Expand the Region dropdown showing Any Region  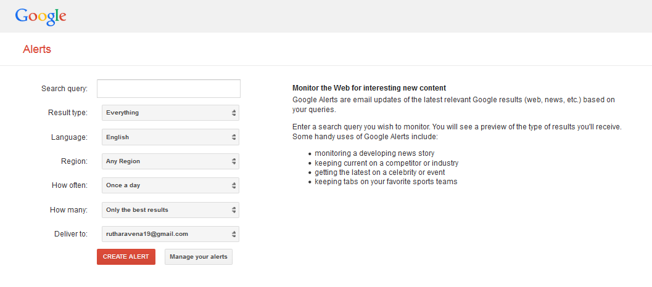pyautogui.click(x=170, y=161)
